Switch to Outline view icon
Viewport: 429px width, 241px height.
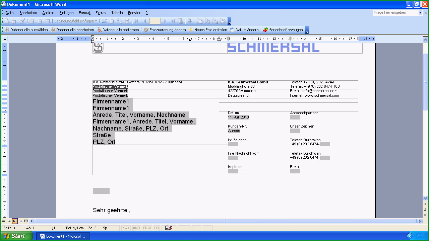point(20,221)
